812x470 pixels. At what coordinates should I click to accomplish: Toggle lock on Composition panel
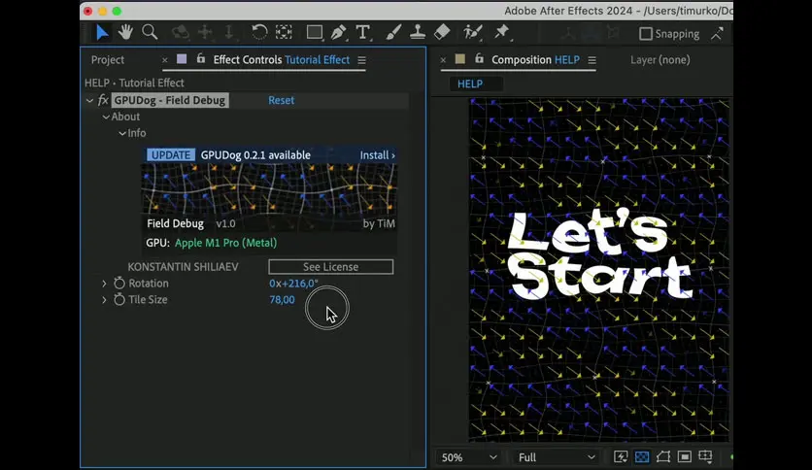point(480,58)
